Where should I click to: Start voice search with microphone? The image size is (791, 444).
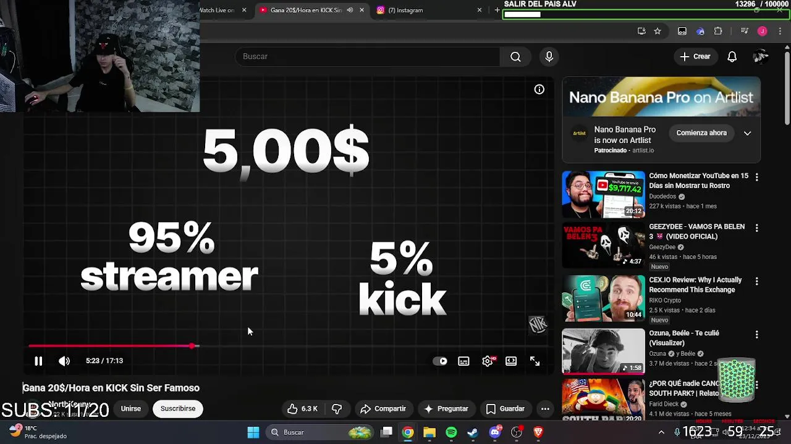tap(549, 57)
